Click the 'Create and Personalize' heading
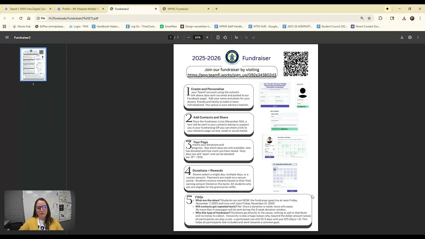Image resolution: width=425 pixels, height=239 pixels. point(208,89)
